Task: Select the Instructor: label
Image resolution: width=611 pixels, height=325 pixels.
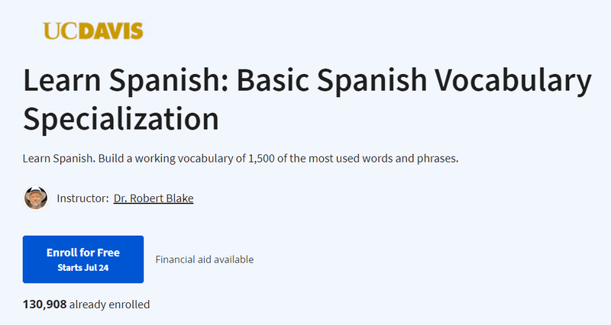Action: (x=82, y=198)
